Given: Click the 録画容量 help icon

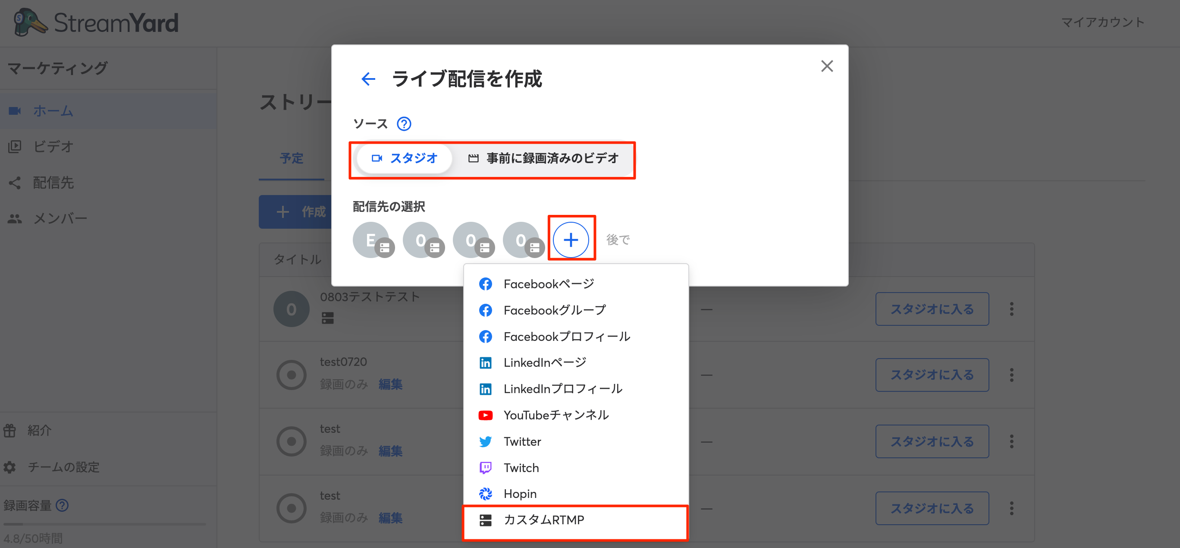Looking at the screenshot, I should 62,505.
